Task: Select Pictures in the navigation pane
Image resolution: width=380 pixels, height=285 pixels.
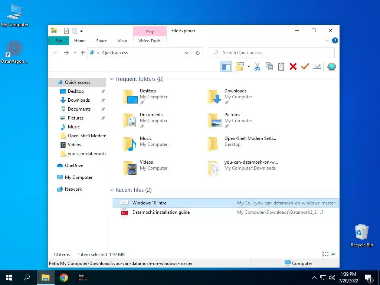Action: (76, 118)
